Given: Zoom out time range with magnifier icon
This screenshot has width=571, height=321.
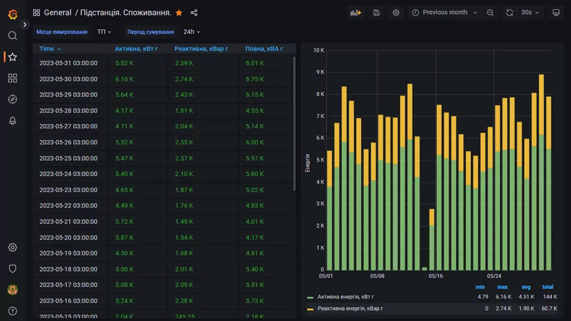Looking at the screenshot, I should click(490, 13).
